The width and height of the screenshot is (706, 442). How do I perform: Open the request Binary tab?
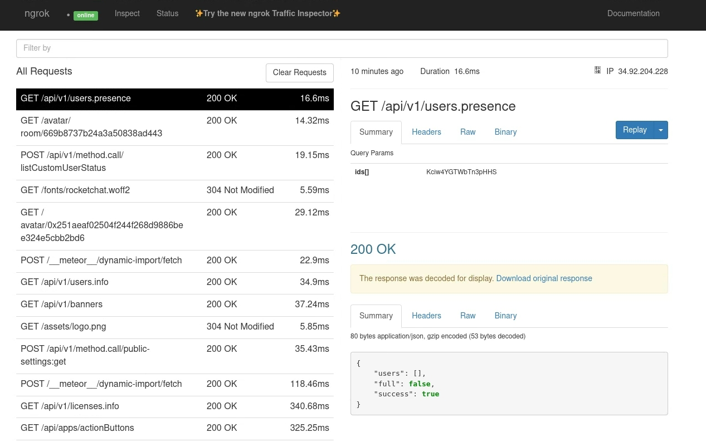(x=505, y=132)
